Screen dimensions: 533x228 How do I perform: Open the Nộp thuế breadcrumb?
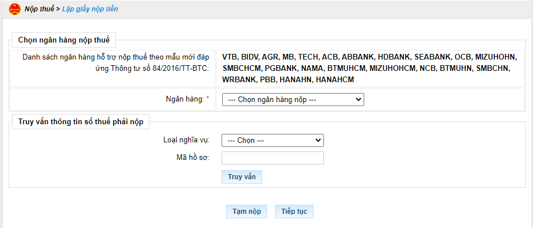pos(39,9)
